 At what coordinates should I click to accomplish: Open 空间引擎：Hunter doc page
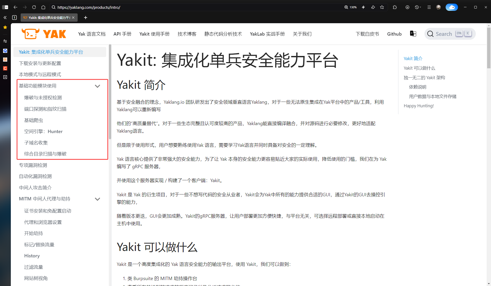(43, 131)
